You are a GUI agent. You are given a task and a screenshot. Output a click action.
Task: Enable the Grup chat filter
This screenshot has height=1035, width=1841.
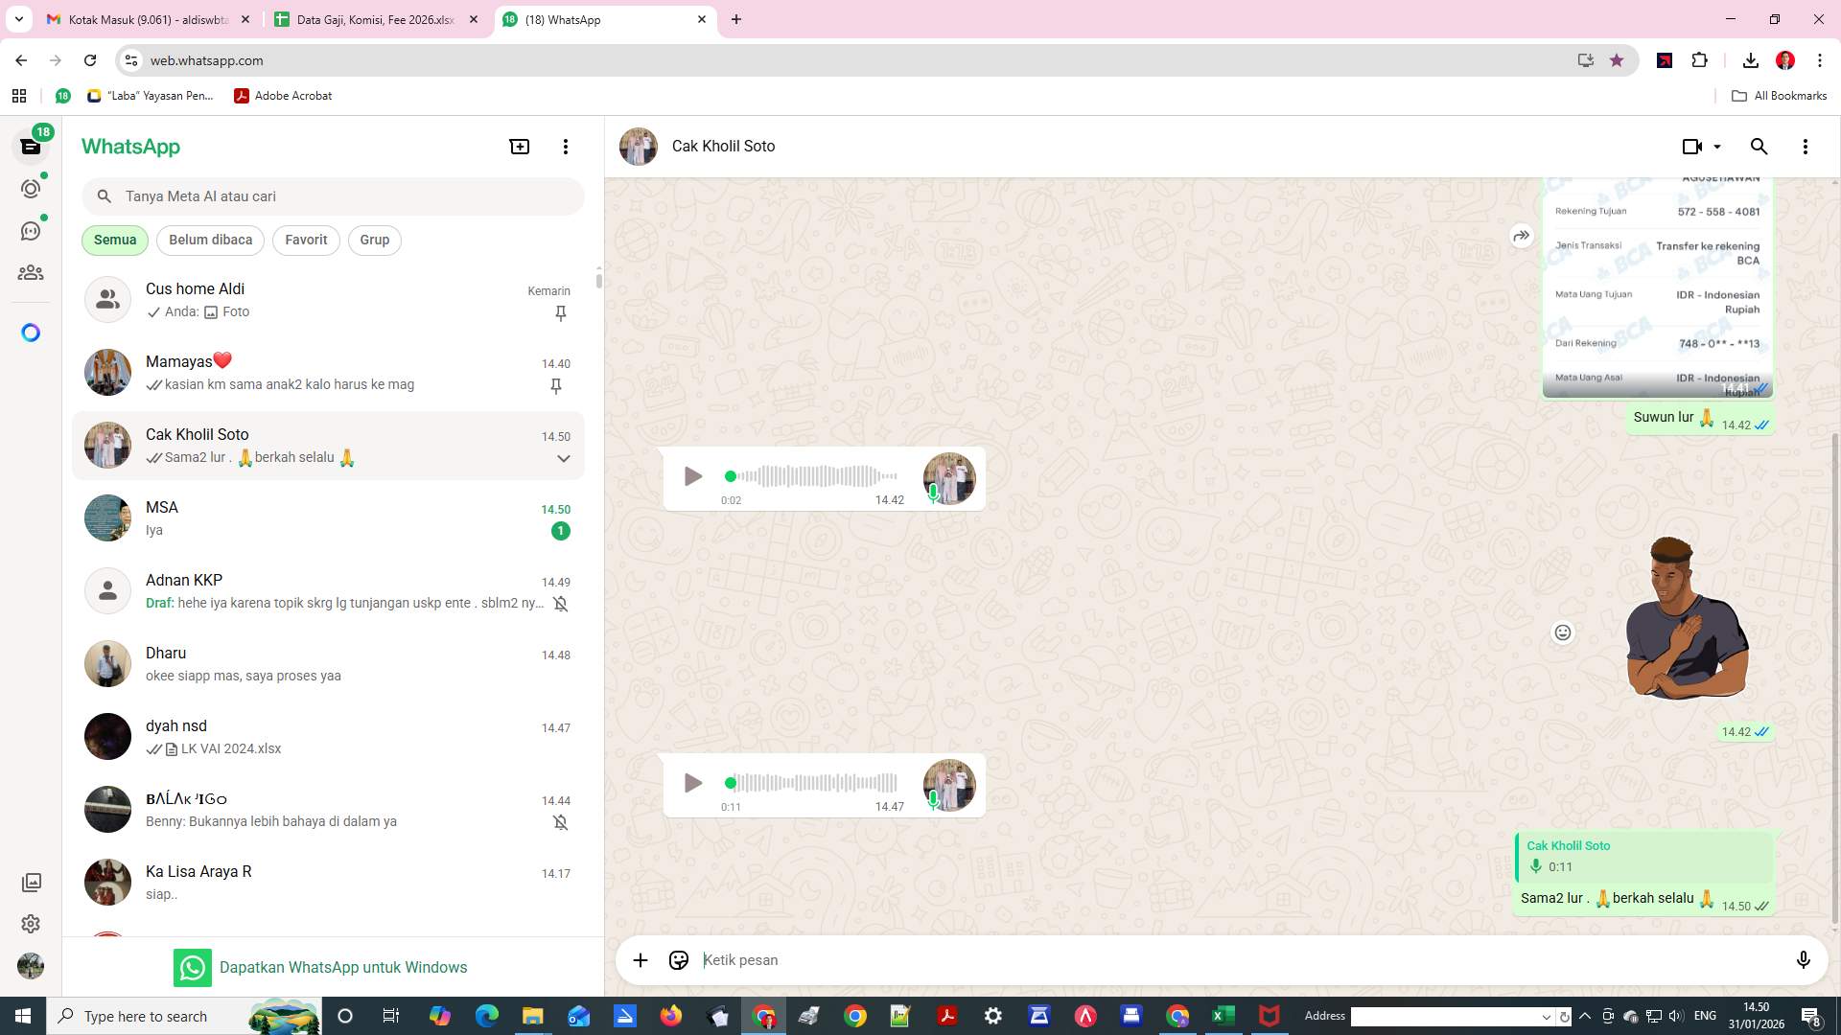coord(374,240)
